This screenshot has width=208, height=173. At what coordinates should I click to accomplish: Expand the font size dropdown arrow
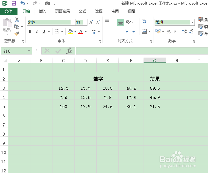coord(85,22)
